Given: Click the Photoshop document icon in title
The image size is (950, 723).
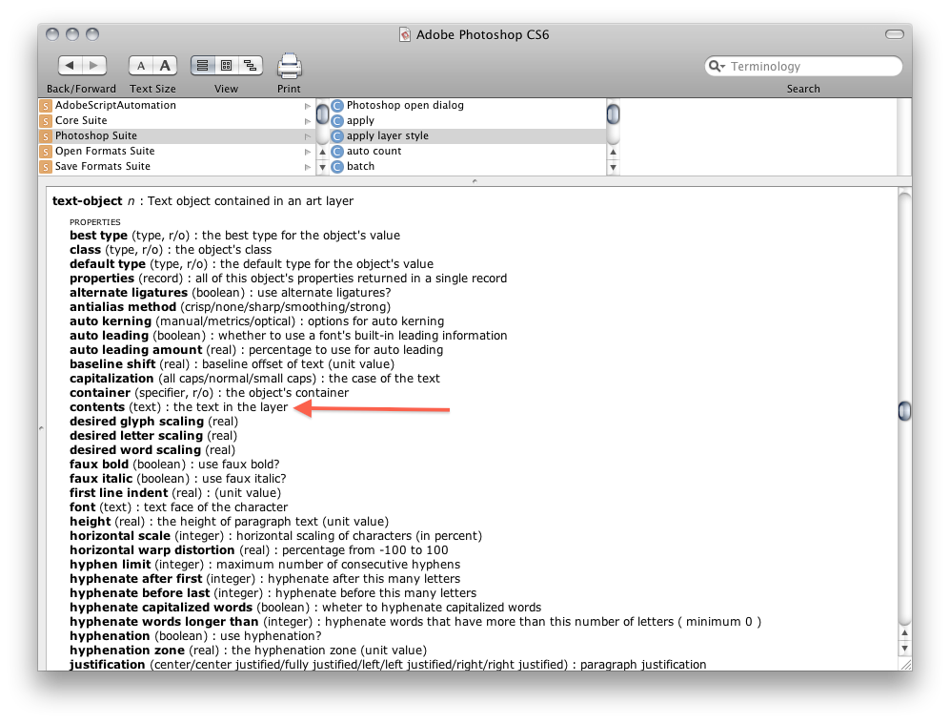Looking at the screenshot, I should pyautogui.click(x=405, y=34).
